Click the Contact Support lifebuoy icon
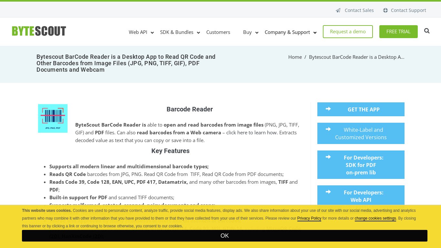The width and height of the screenshot is (441, 248). pyautogui.click(x=385, y=10)
